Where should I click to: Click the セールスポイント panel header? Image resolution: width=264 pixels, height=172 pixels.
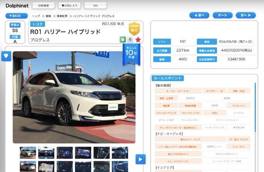168,78
